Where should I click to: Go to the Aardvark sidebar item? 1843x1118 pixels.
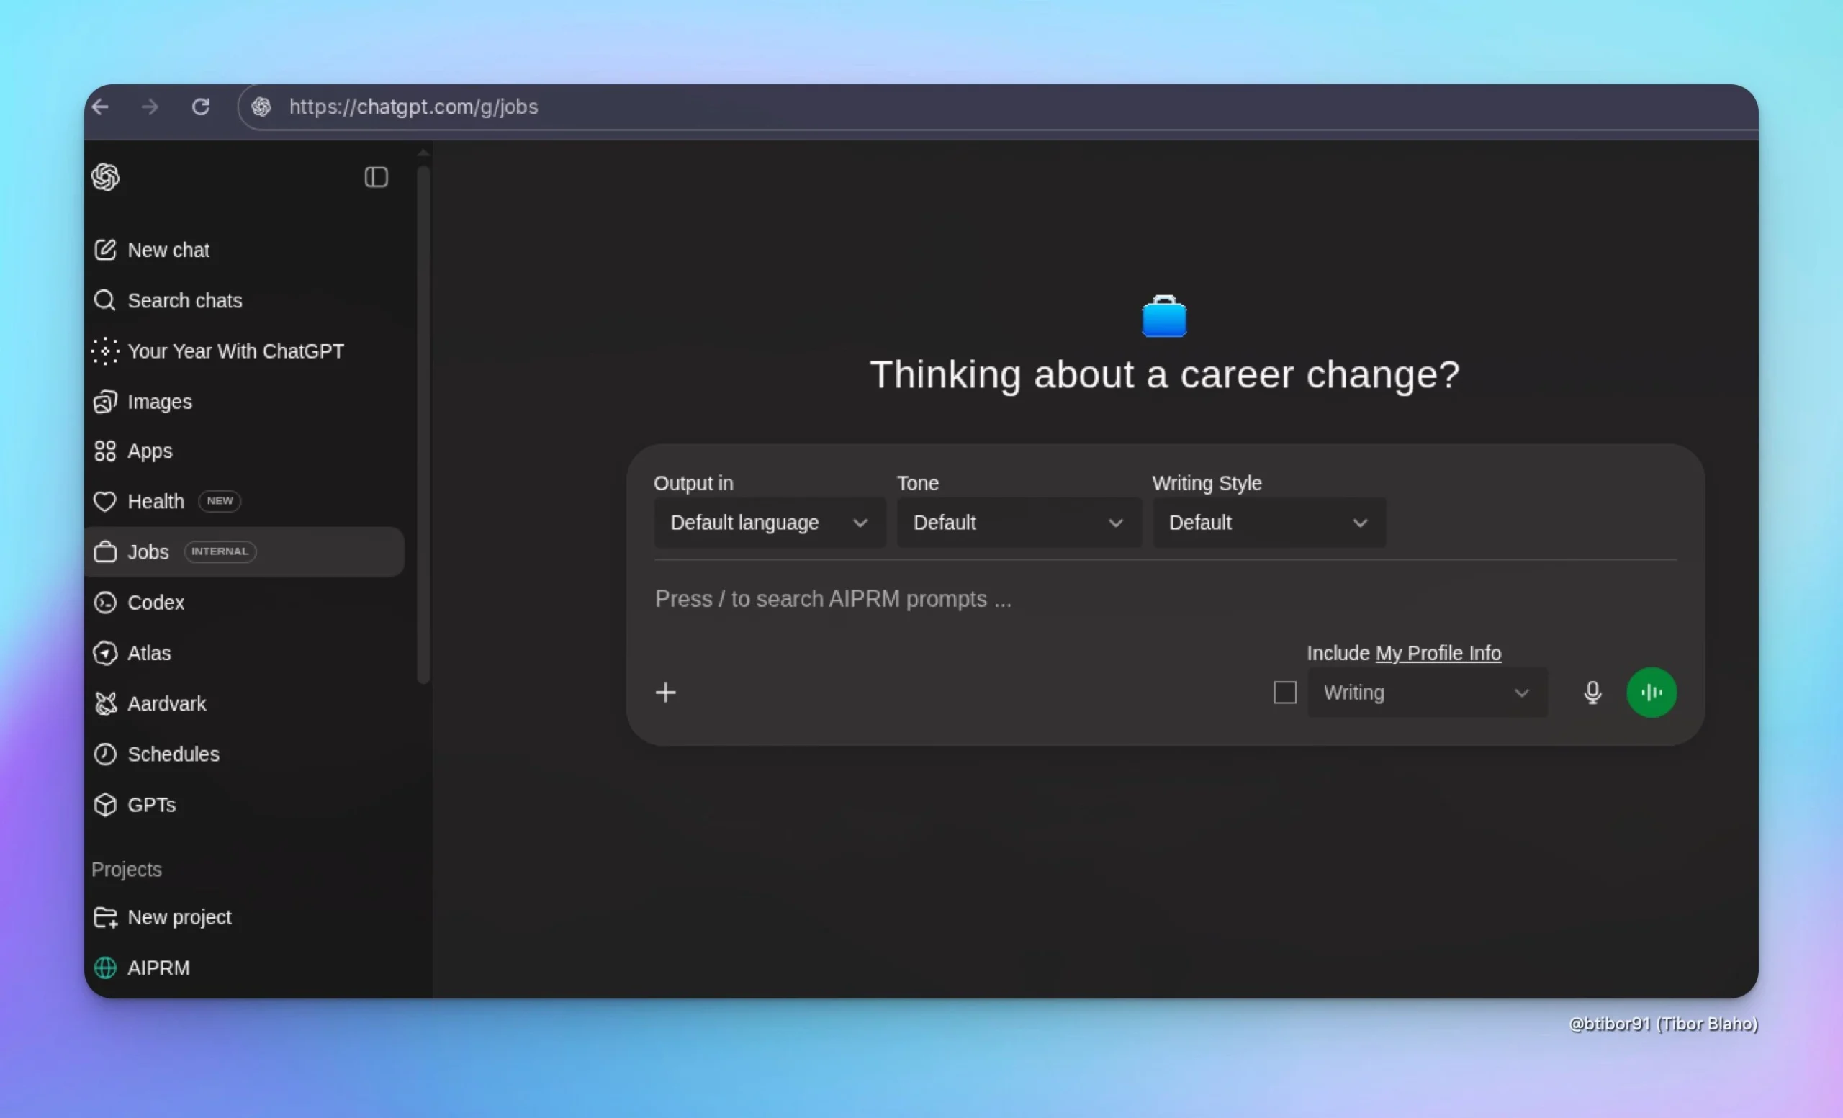coord(166,704)
